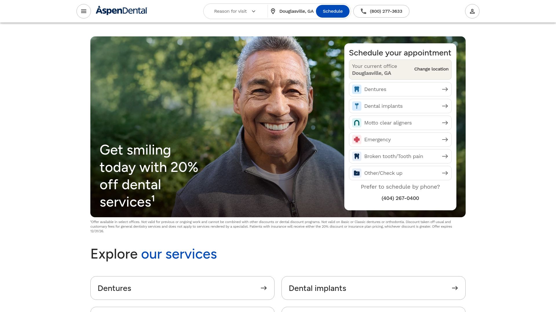Viewport: 556px width, 312px height.
Task: Click the Aspen Dental logo
Action: pos(121,11)
